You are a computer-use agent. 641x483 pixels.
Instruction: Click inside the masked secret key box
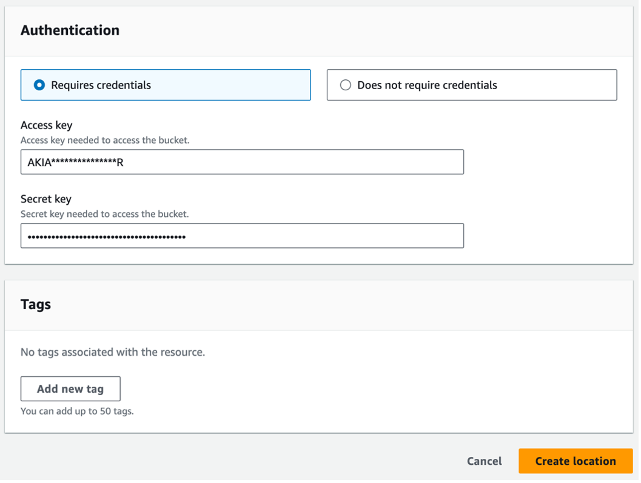pos(243,236)
